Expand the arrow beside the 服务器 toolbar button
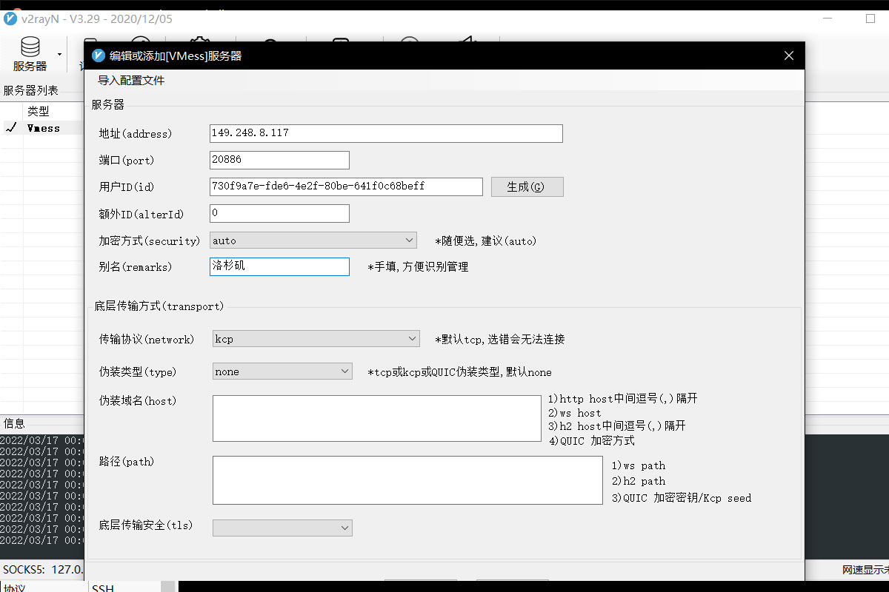This screenshot has width=889, height=592. click(x=59, y=54)
